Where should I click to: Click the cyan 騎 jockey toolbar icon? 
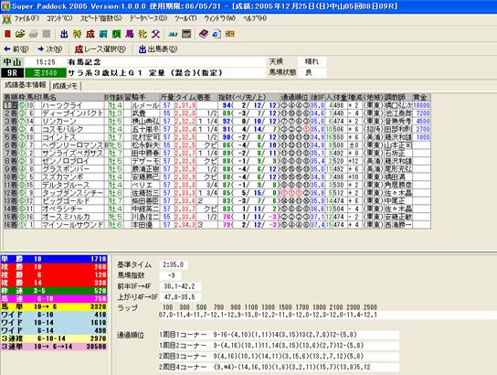(103, 34)
